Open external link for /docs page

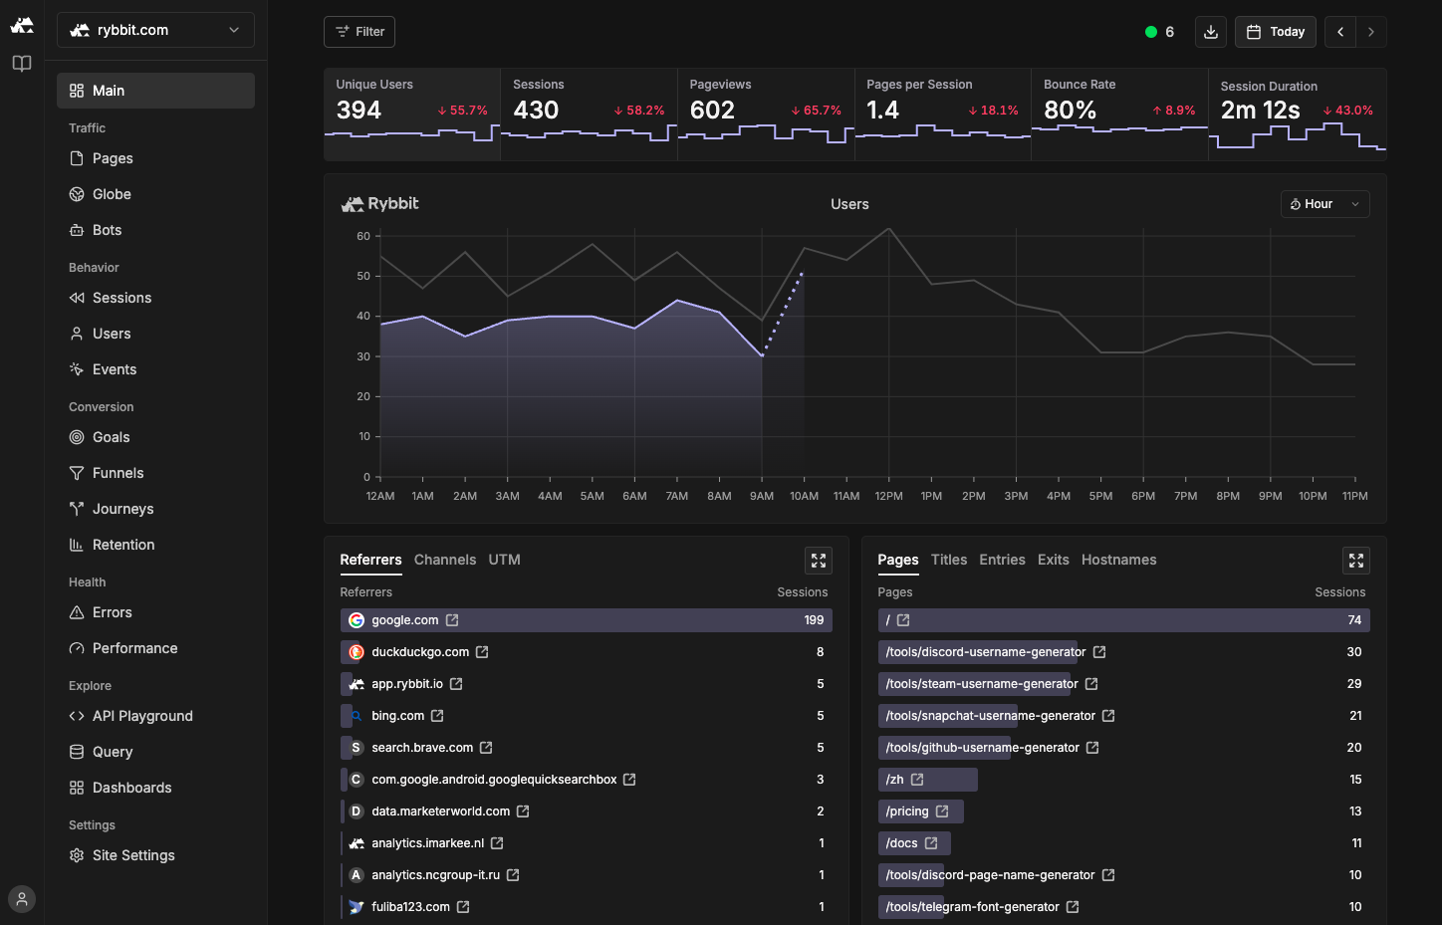pyautogui.click(x=931, y=843)
